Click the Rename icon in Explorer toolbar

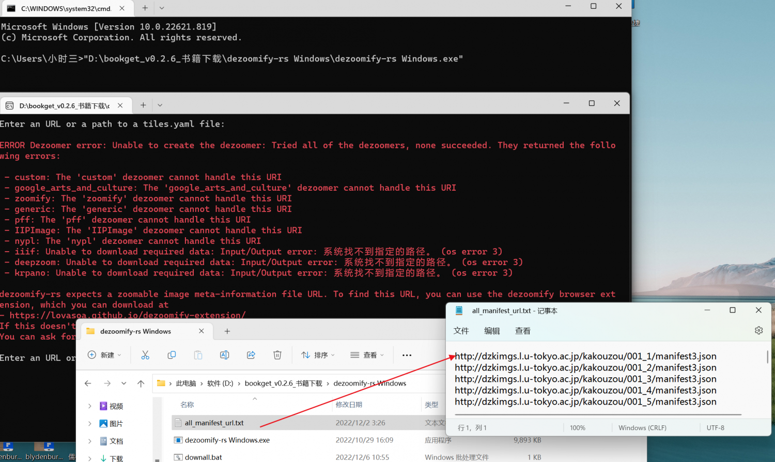click(x=224, y=355)
